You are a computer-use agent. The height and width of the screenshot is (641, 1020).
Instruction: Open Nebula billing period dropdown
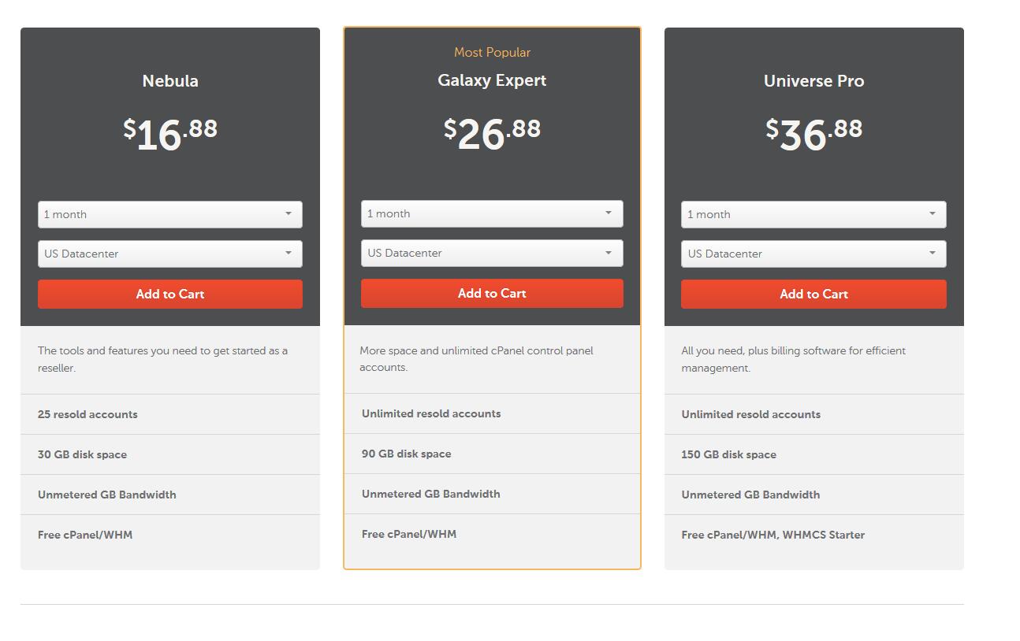[x=170, y=214]
